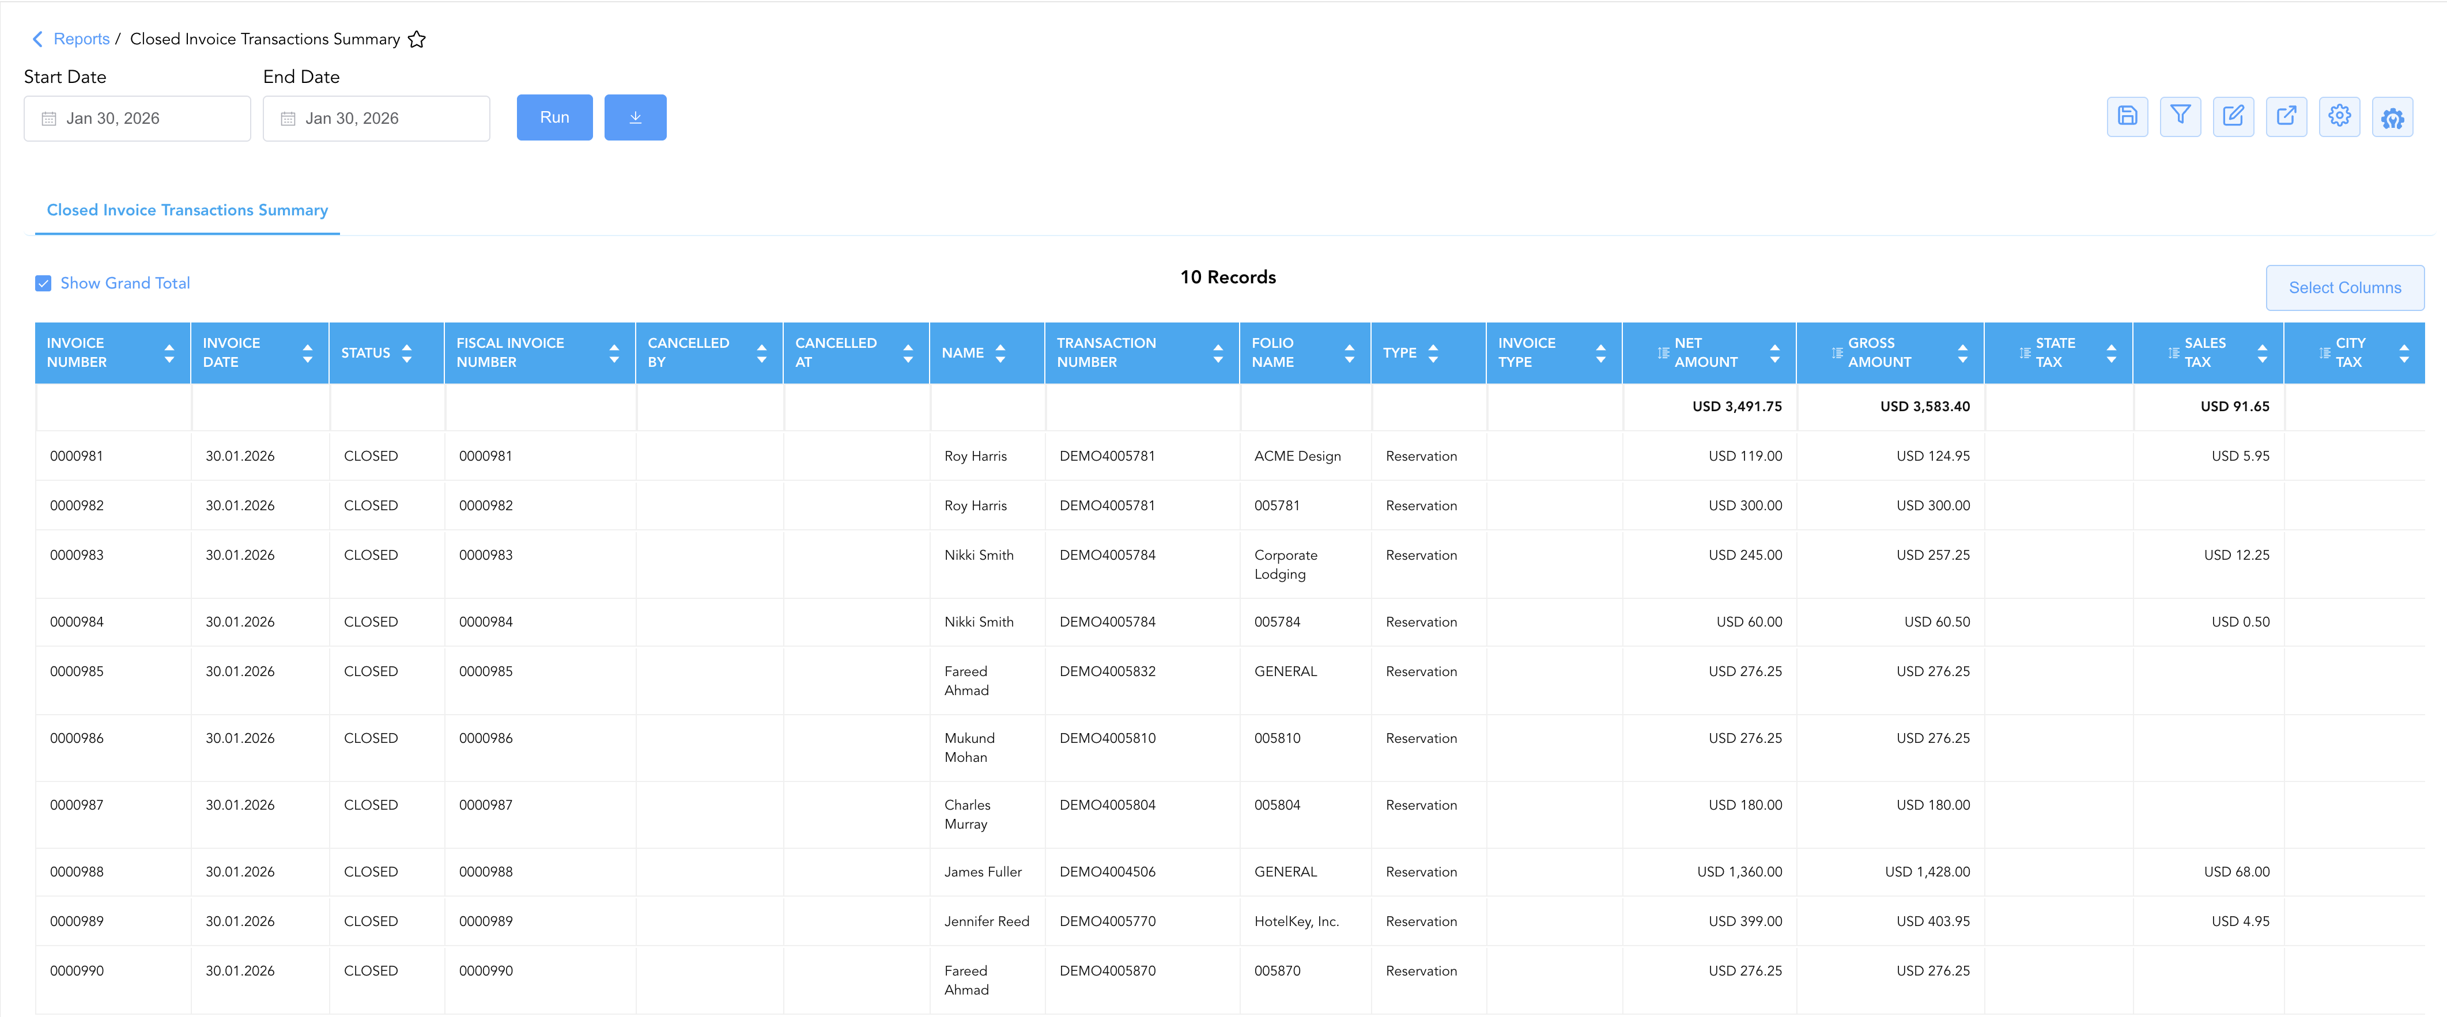Sort by Invoice Date column arrows
This screenshot has height=1017, width=2447.
tap(308, 353)
